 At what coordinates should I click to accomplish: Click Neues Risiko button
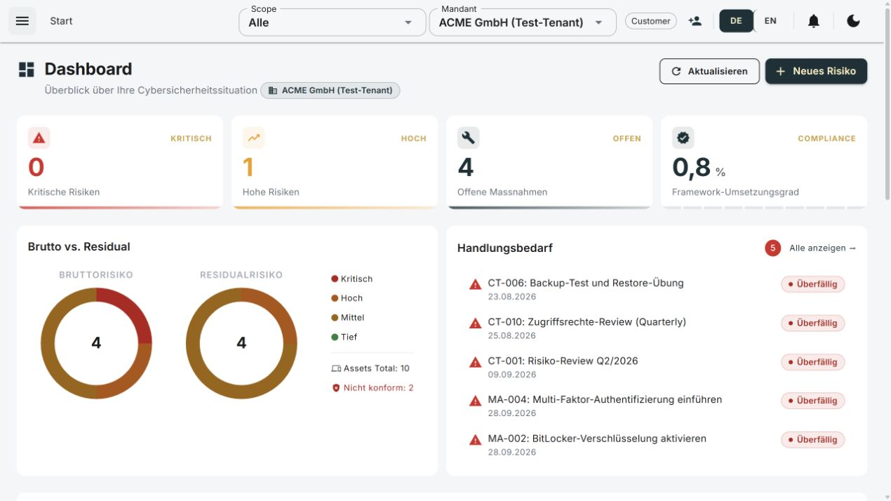tap(816, 71)
